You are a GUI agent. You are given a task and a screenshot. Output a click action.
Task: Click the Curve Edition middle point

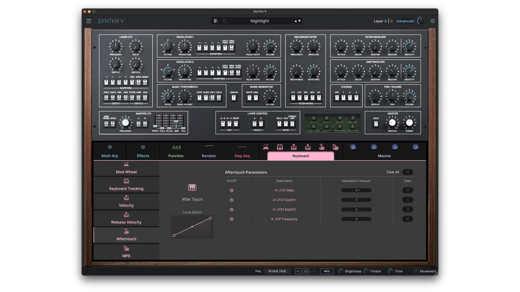click(x=192, y=227)
